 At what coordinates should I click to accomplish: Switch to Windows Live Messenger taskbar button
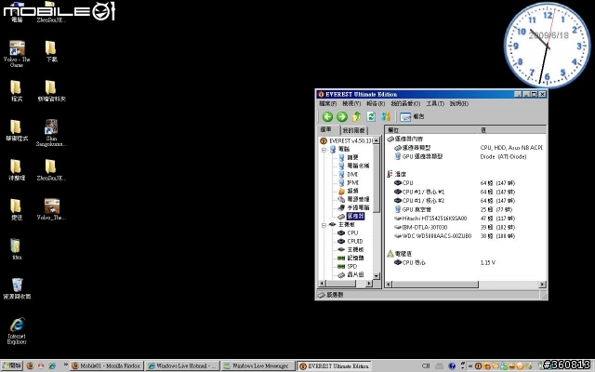pyautogui.click(x=258, y=365)
